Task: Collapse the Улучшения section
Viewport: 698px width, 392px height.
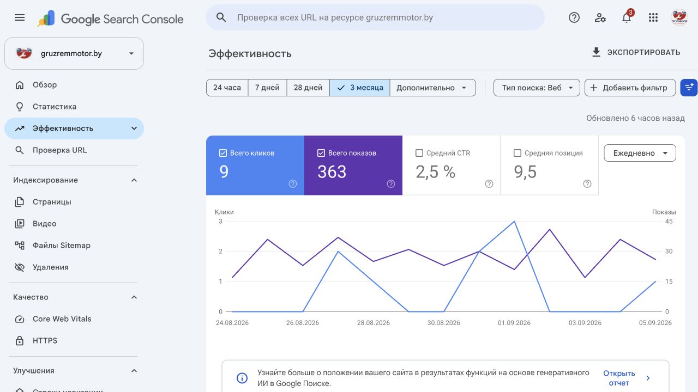Action: click(134, 371)
